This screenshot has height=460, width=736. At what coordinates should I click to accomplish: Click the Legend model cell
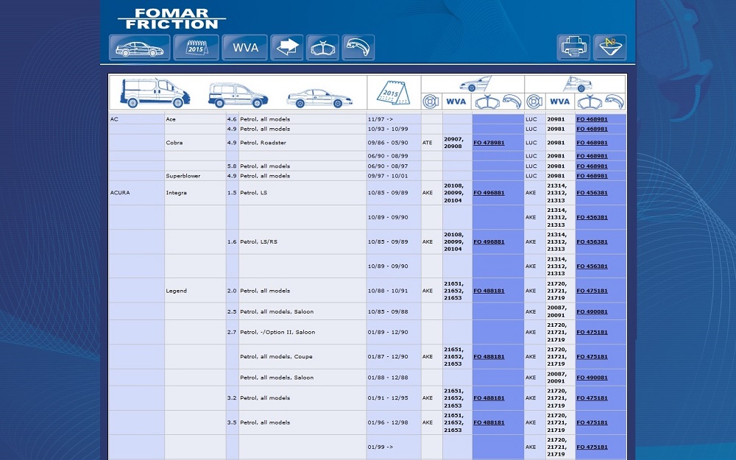coord(195,291)
